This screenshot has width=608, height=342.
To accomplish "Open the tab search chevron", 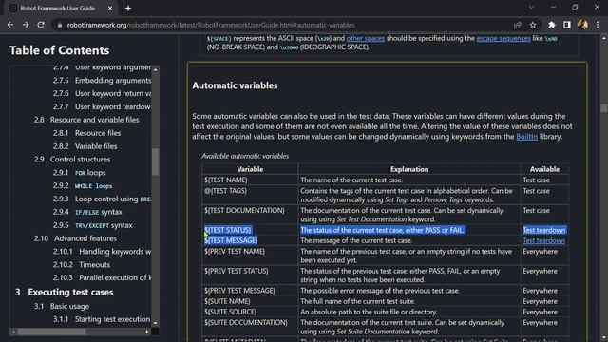I will [x=532, y=8].
